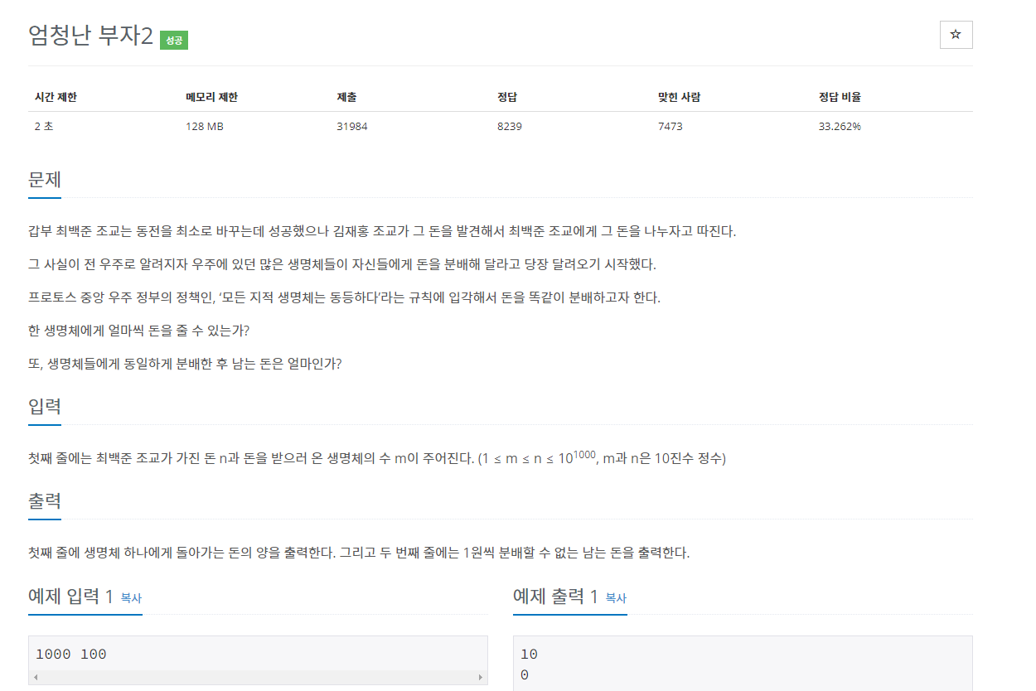Click the left scroll arrow in sample input box

point(36,677)
